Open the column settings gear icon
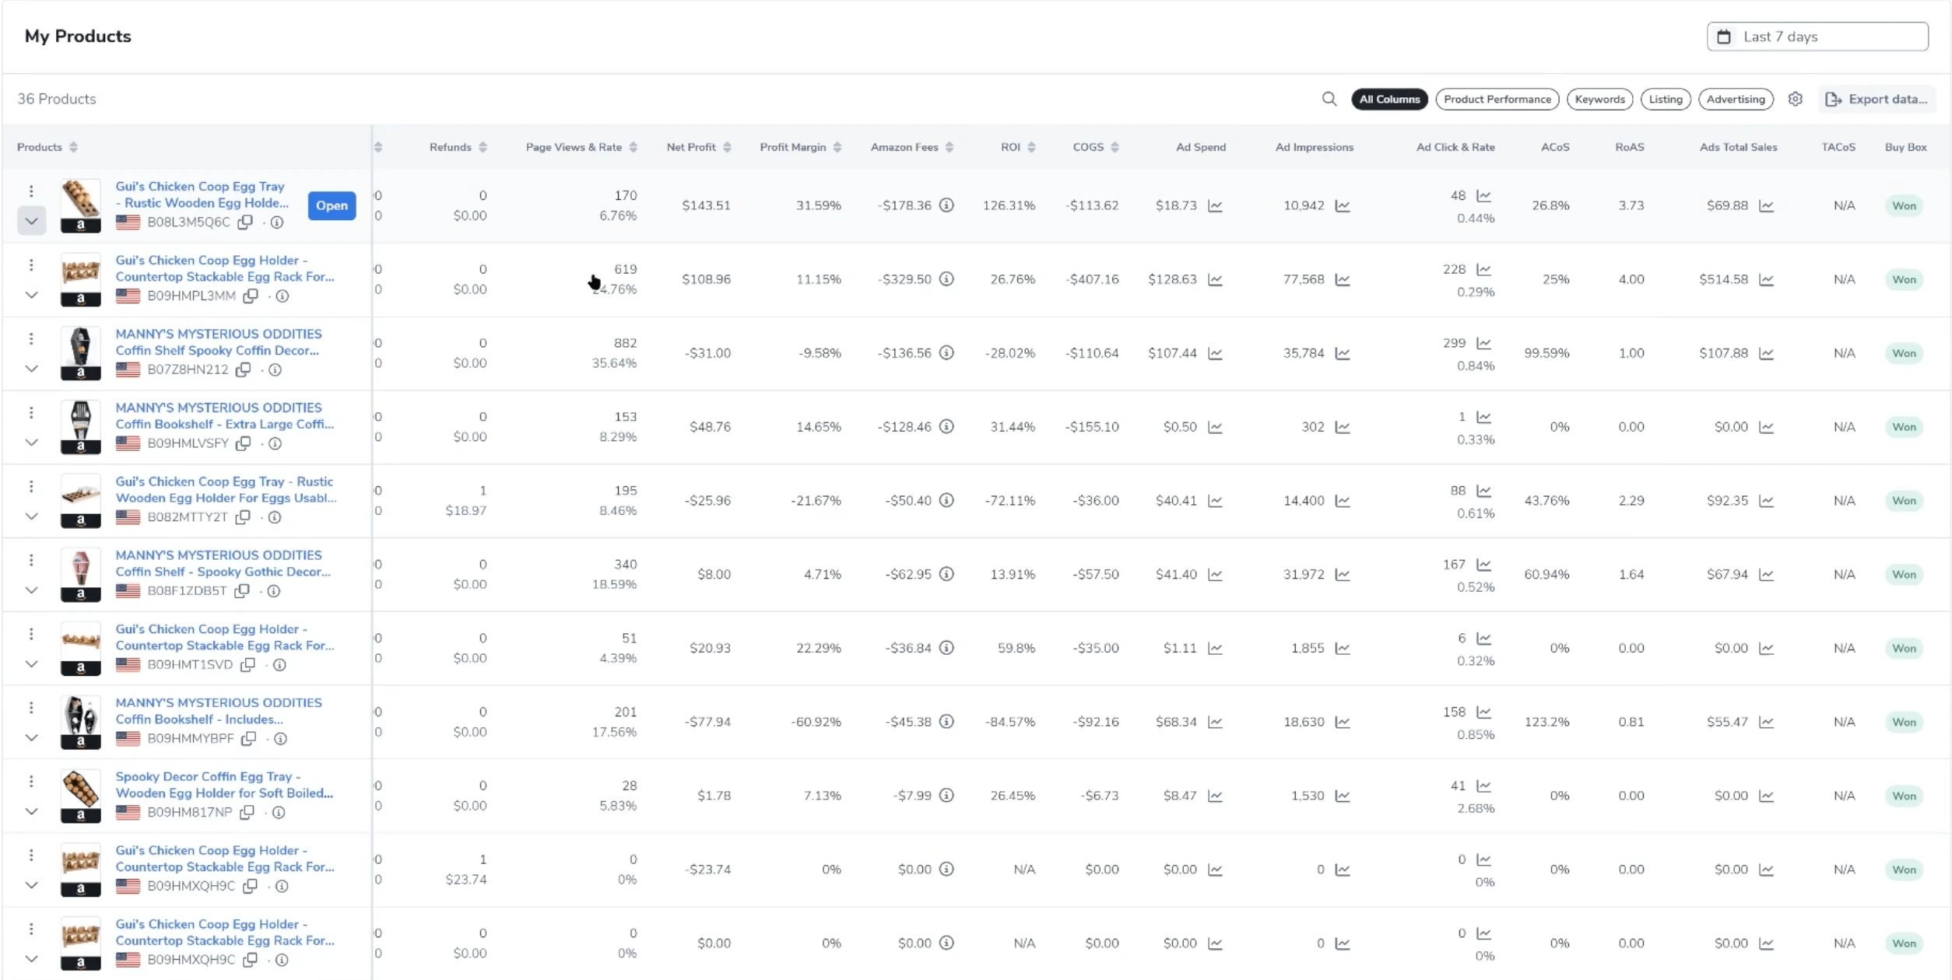1952x980 pixels. [x=1795, y=99]
